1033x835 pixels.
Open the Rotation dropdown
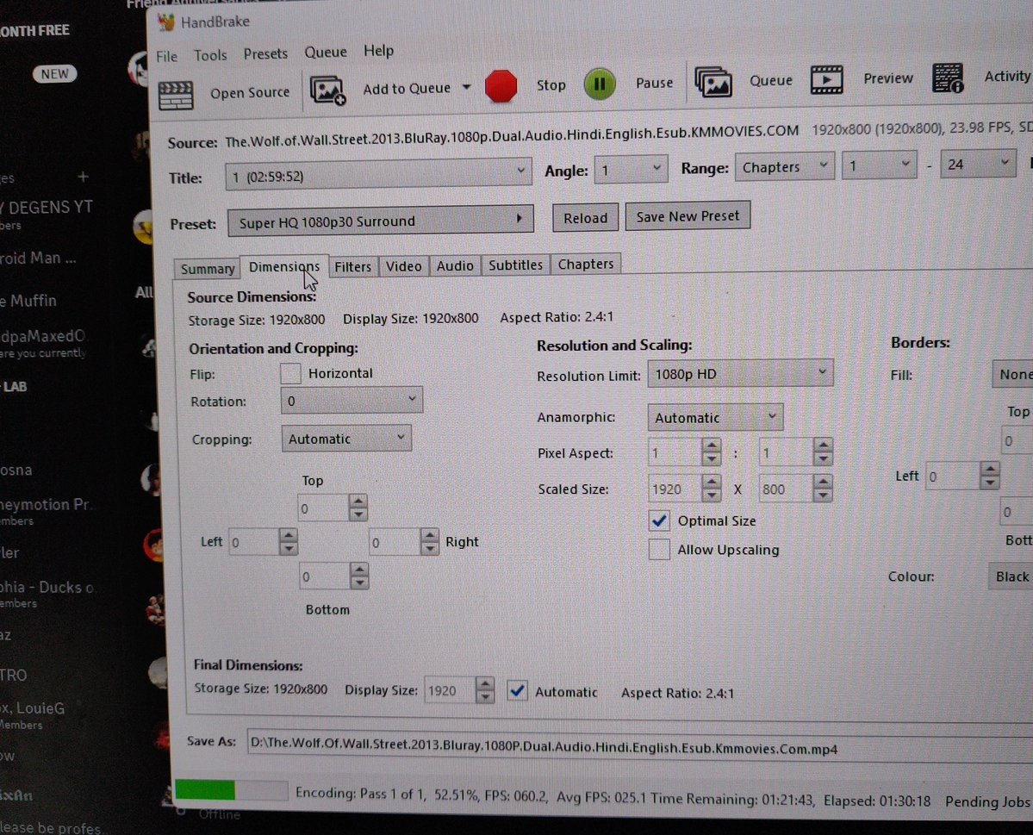[352, 400]
